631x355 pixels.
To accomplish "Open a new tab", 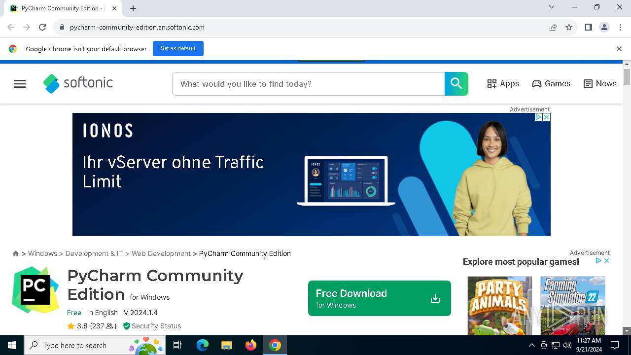I will pyautogui.click(x=133, y=8).
